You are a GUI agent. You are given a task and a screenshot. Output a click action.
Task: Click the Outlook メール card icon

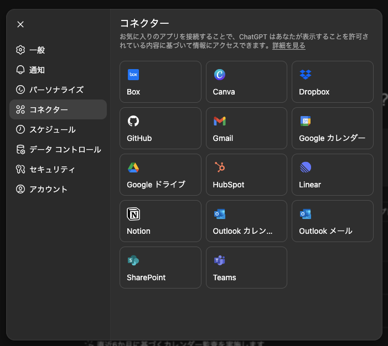coord(306,214)
